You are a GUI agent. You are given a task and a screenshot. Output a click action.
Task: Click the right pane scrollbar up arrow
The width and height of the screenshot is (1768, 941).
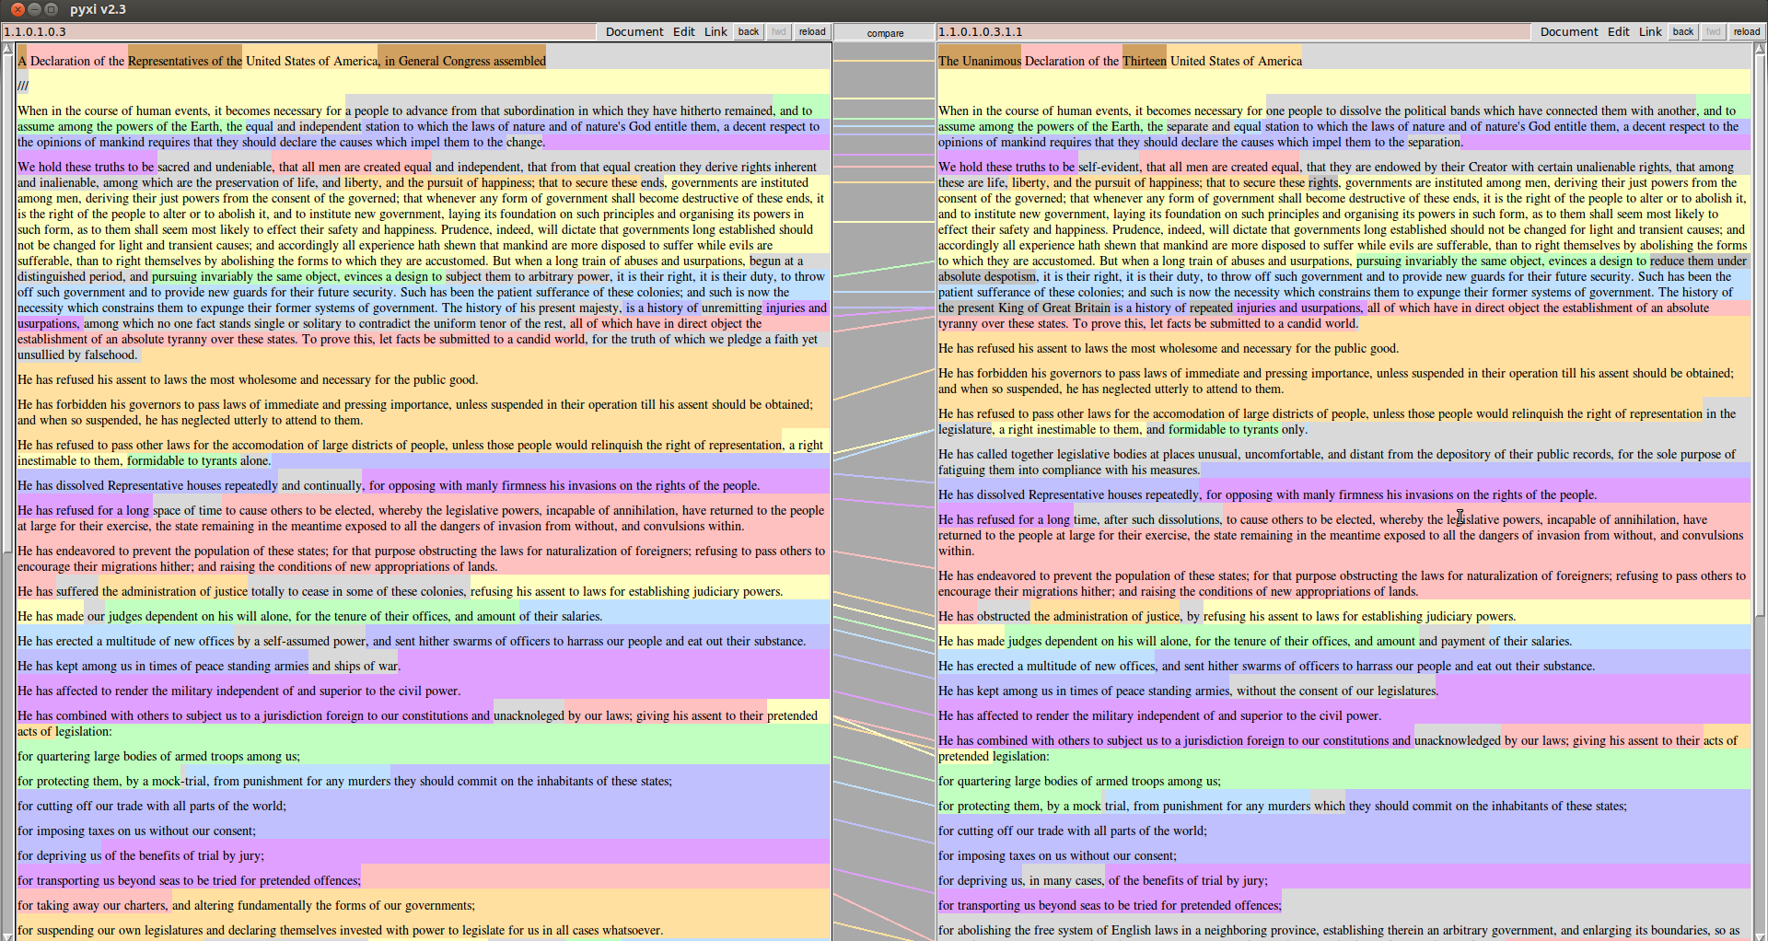pos(1760,51)
